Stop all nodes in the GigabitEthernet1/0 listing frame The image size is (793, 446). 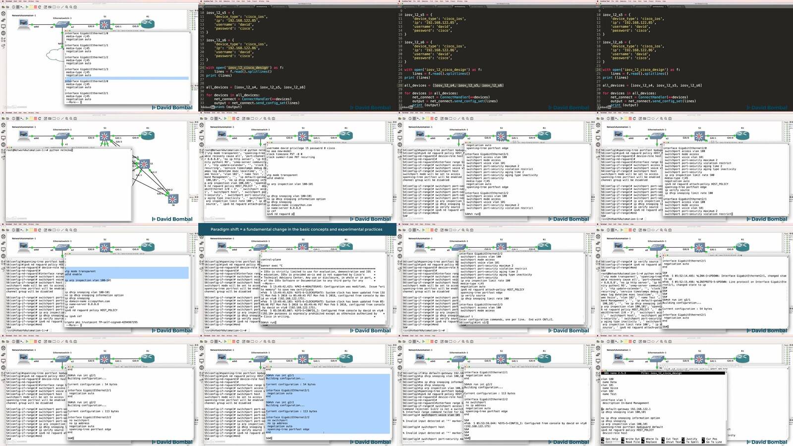(x=35, y=7)
